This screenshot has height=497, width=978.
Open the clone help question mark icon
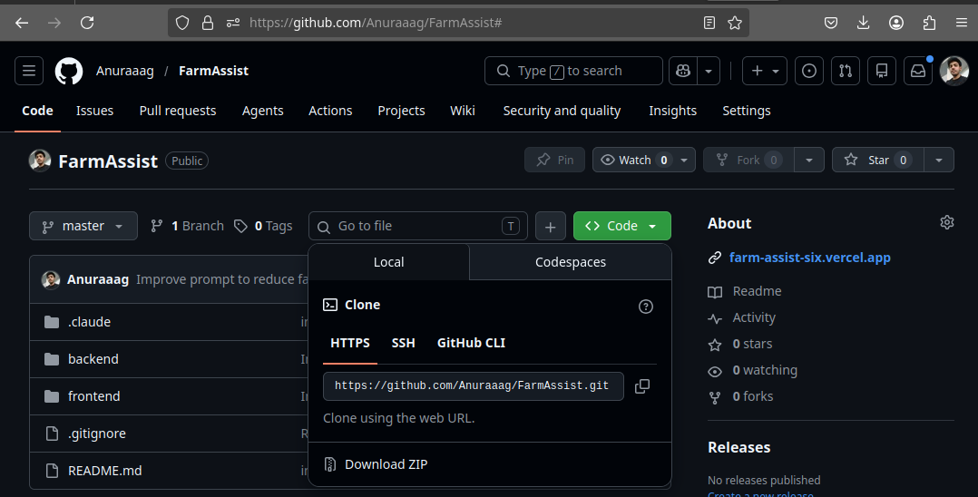tap(646, 307)
